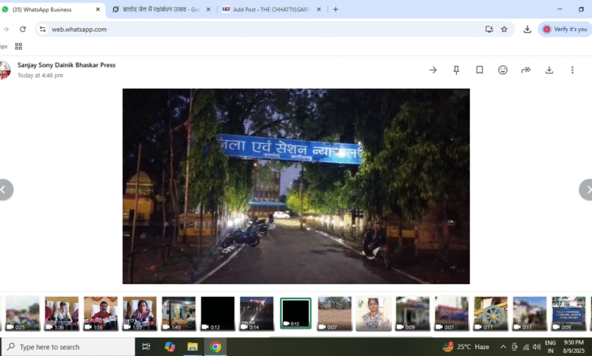Click the Verify it's you profile button
This screenshot has height=356, width=592.
(565, 29)
